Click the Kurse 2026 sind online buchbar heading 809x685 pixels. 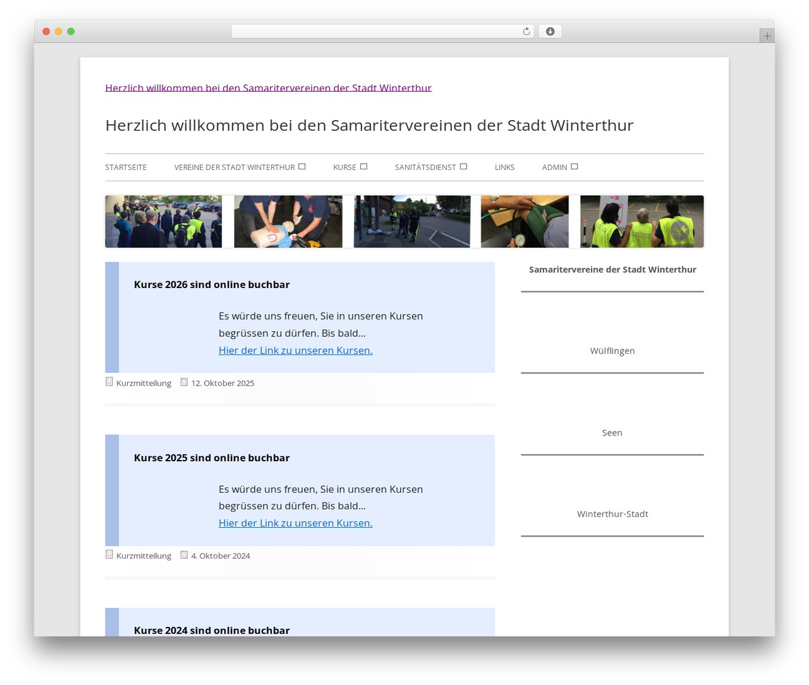click(212, 284)
